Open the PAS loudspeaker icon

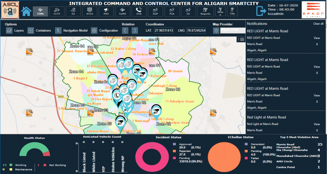point(106,11)
